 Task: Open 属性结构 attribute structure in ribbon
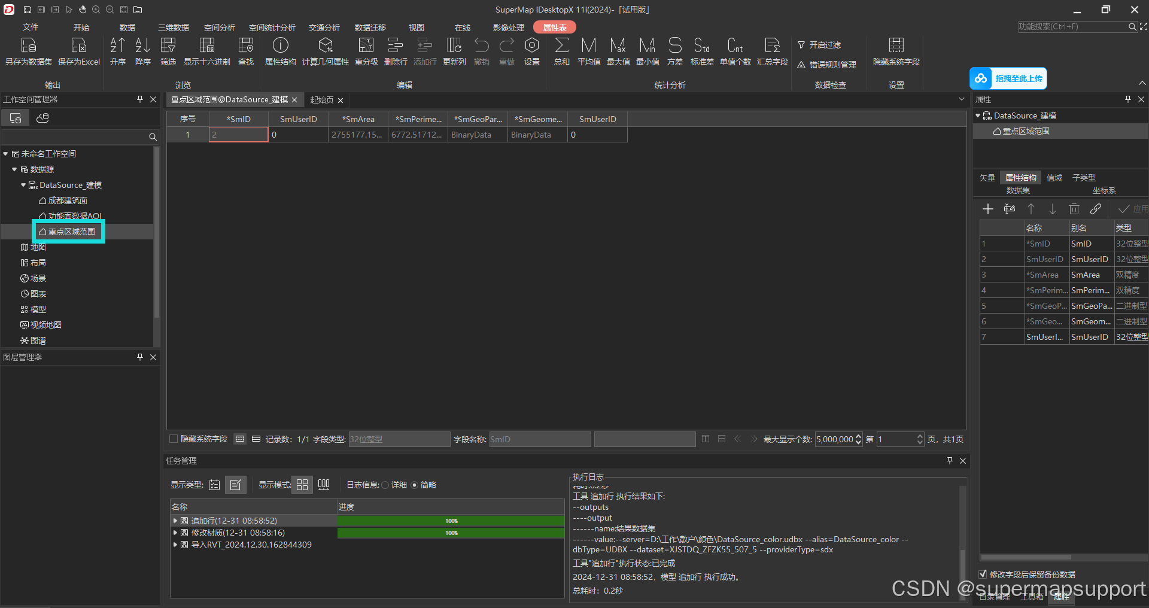coord(281,45)
